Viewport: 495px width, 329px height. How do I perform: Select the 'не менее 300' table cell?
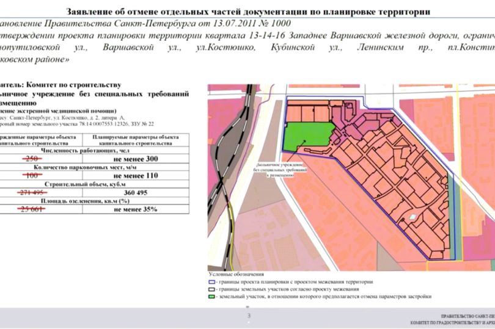click(134, 158)
